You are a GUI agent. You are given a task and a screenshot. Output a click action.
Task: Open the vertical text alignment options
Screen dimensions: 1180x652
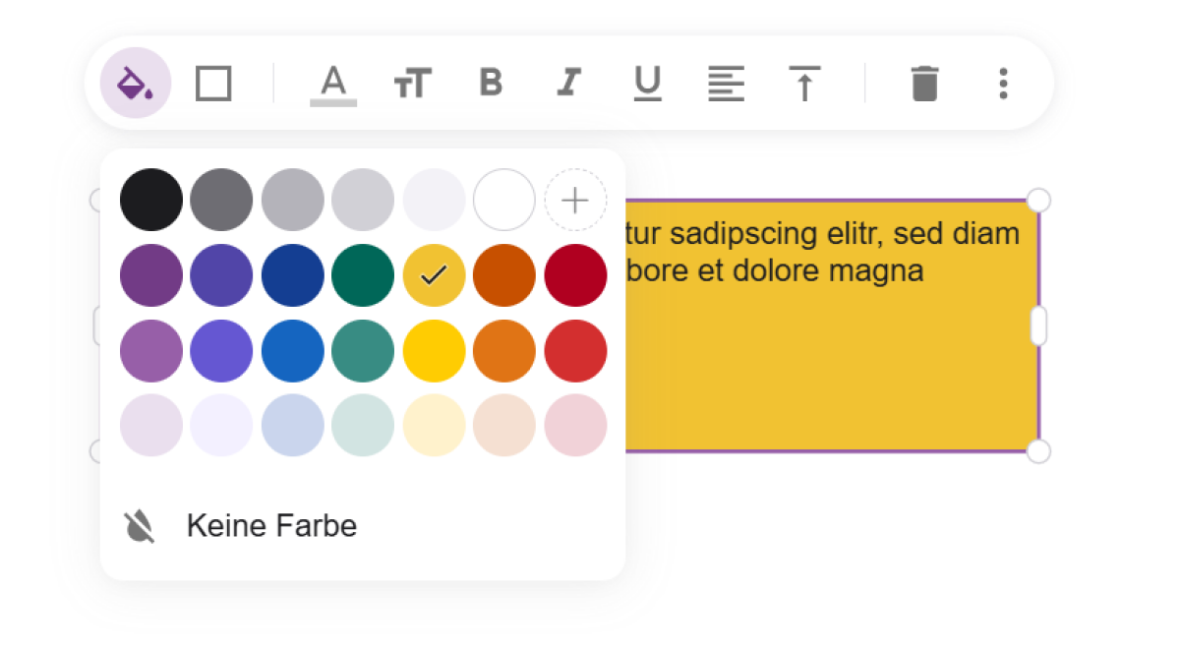[x=804, y=84]
